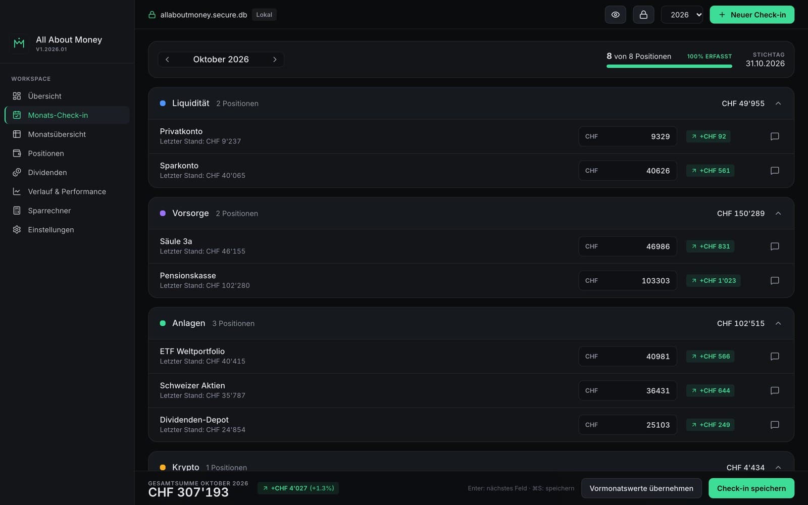Click the Monats-Check-in calendar icon
Viewport: 808px width, 505px height.
click(17, 115)
